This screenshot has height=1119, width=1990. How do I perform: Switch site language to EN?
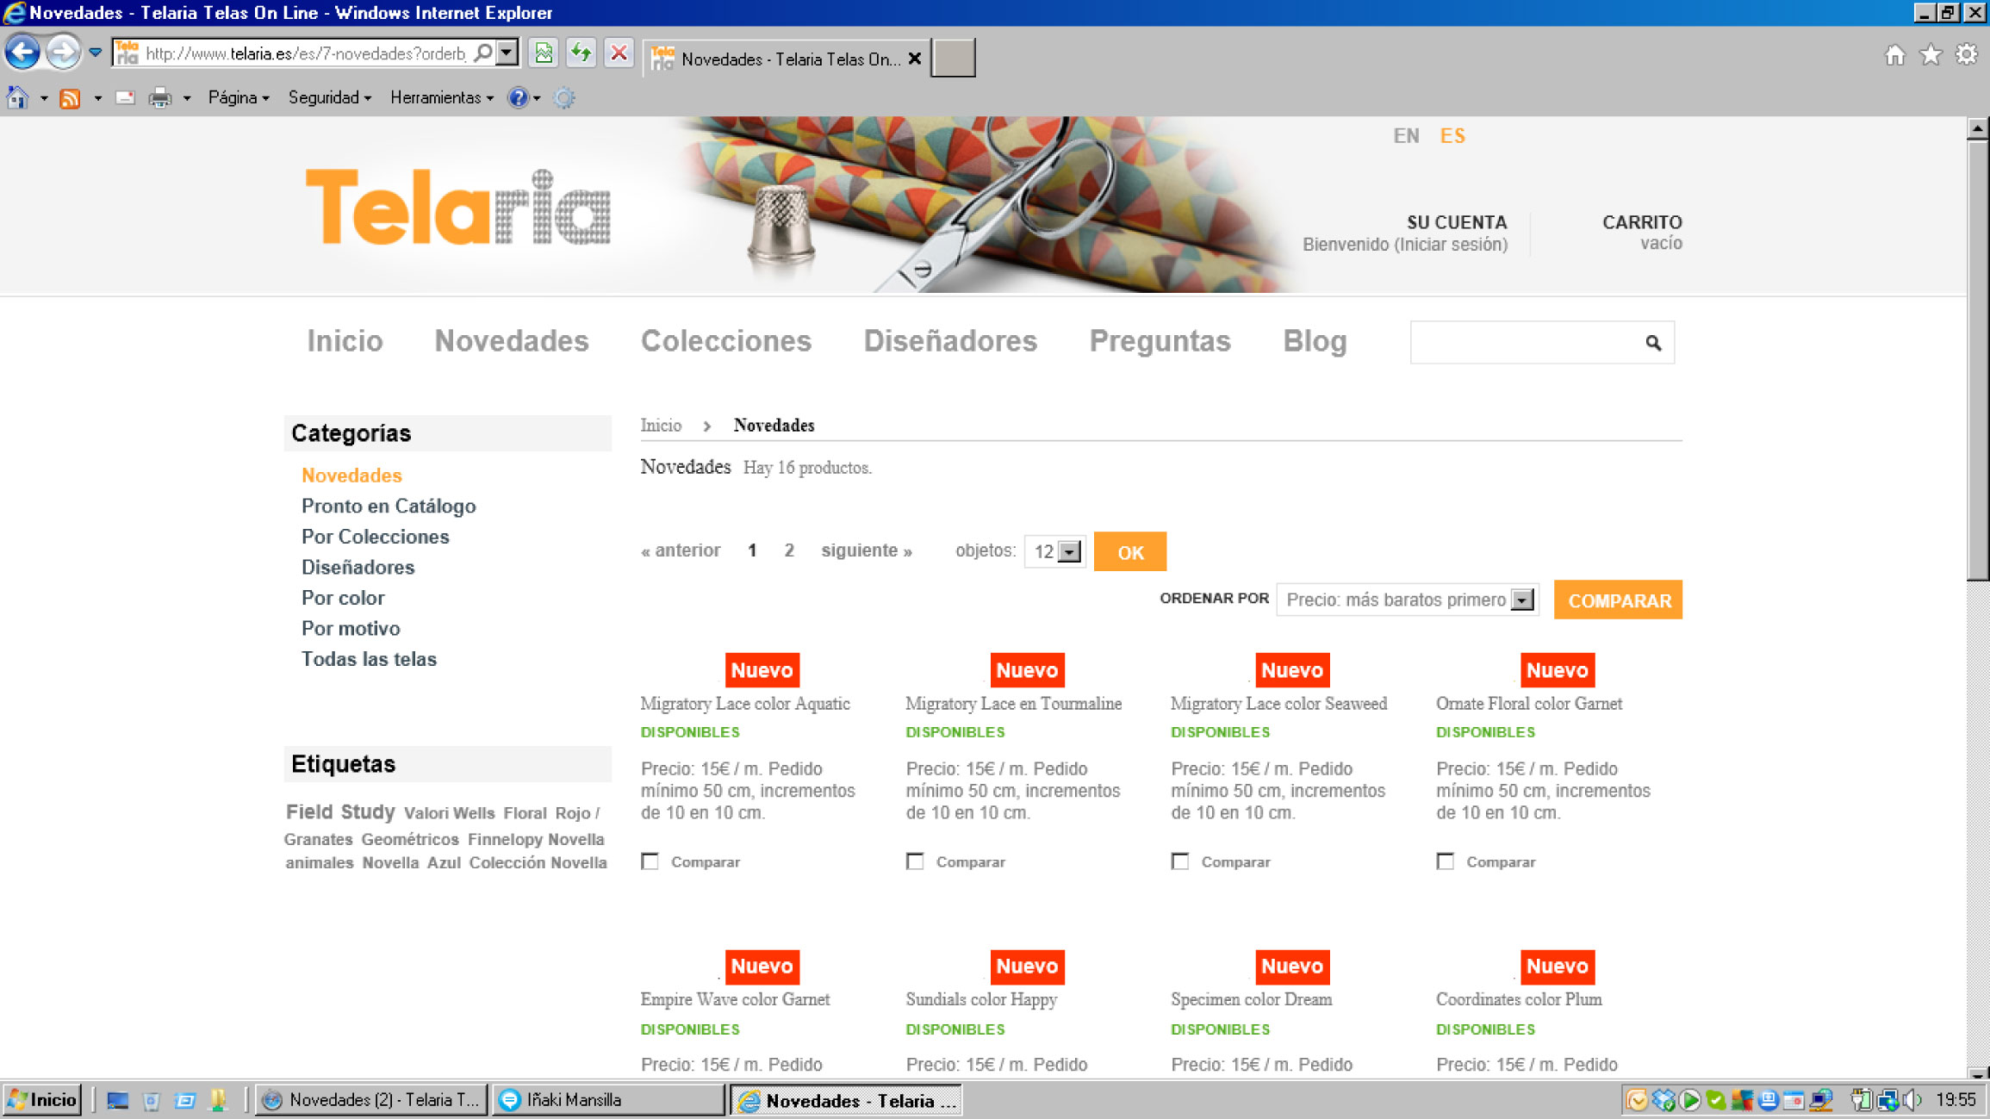click(x=1406, y=136)
